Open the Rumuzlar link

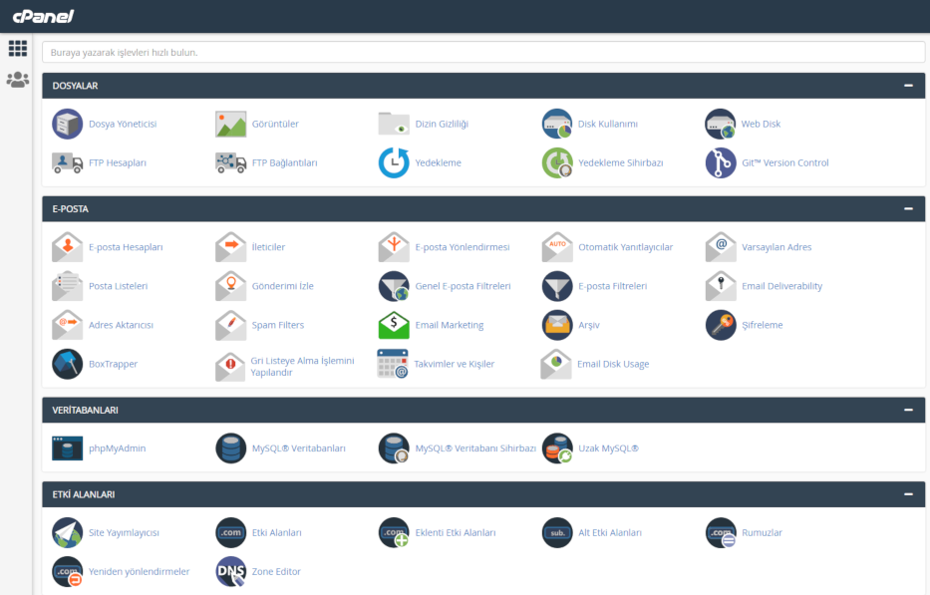(762, 533)
